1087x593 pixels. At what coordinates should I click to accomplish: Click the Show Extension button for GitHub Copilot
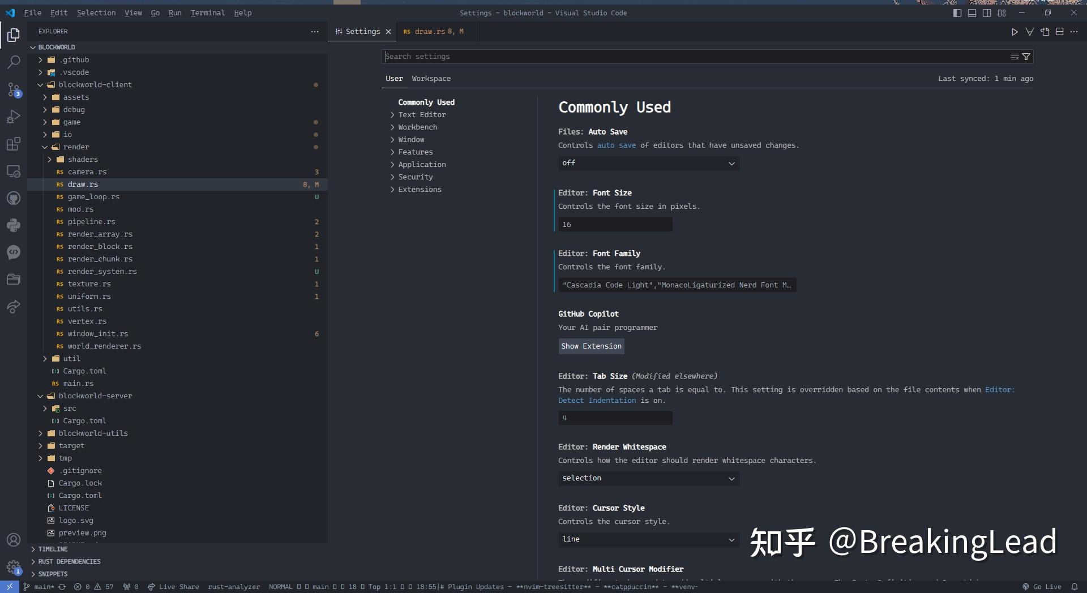[590, 346]
